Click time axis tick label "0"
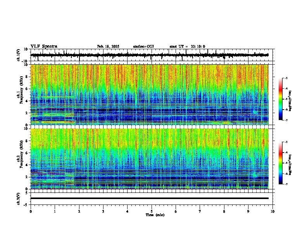 [x=31, y=211]
